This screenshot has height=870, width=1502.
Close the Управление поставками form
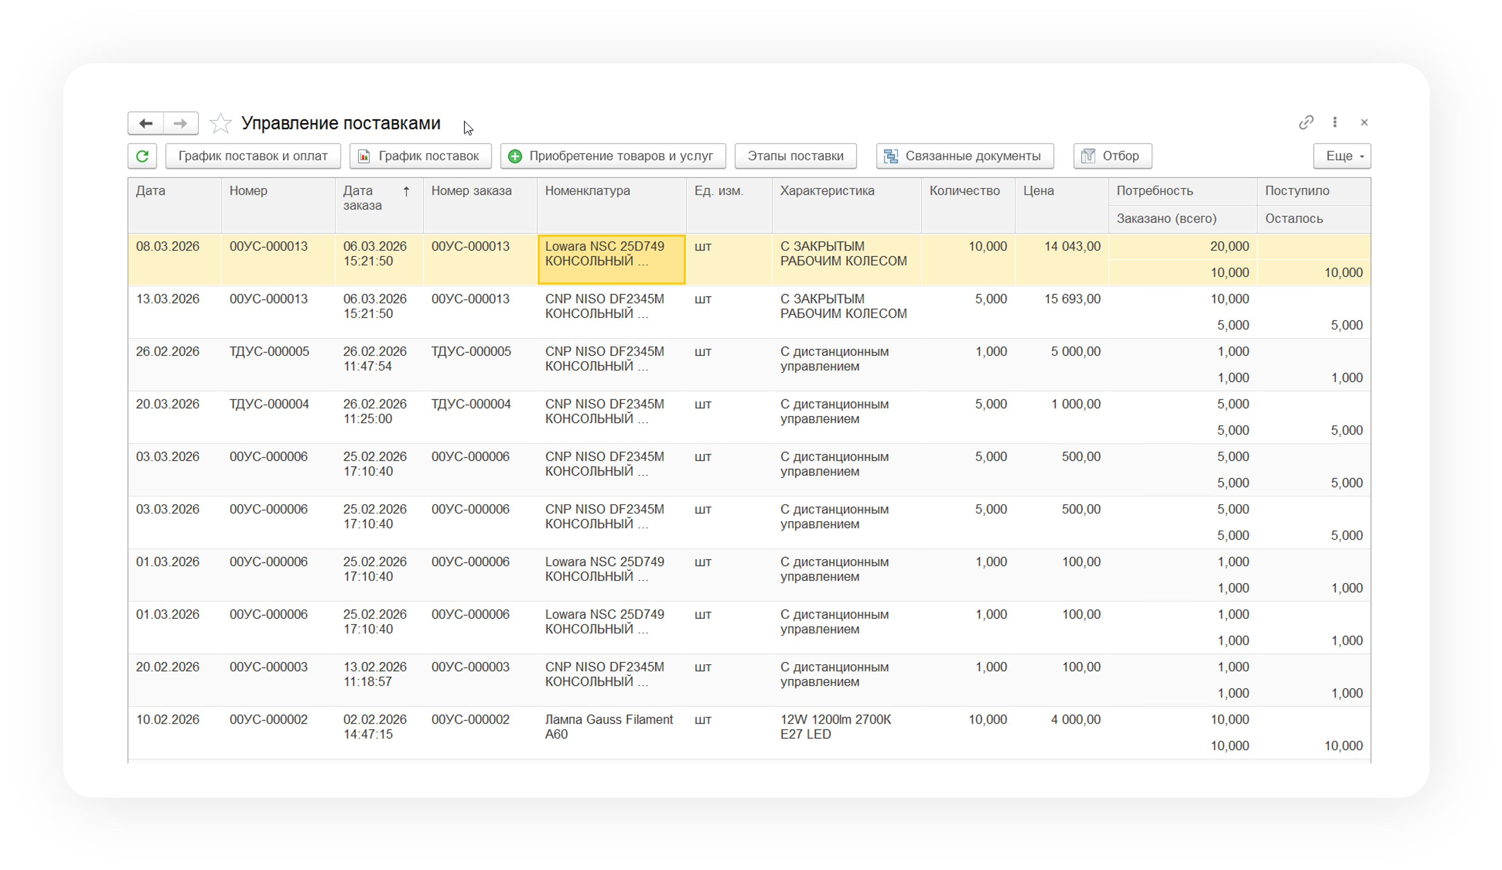(x=1364, y=122)
